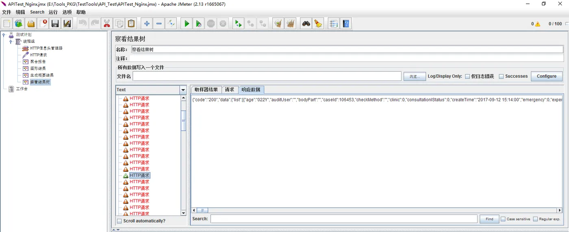569x232 pixels.
Task: Collapse all nodes with minus icon
Action: coord(159,24)
